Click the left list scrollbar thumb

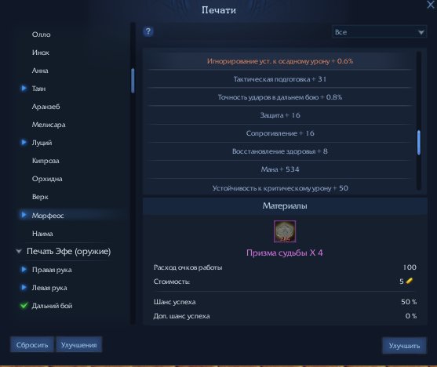[x=133, y=81]
